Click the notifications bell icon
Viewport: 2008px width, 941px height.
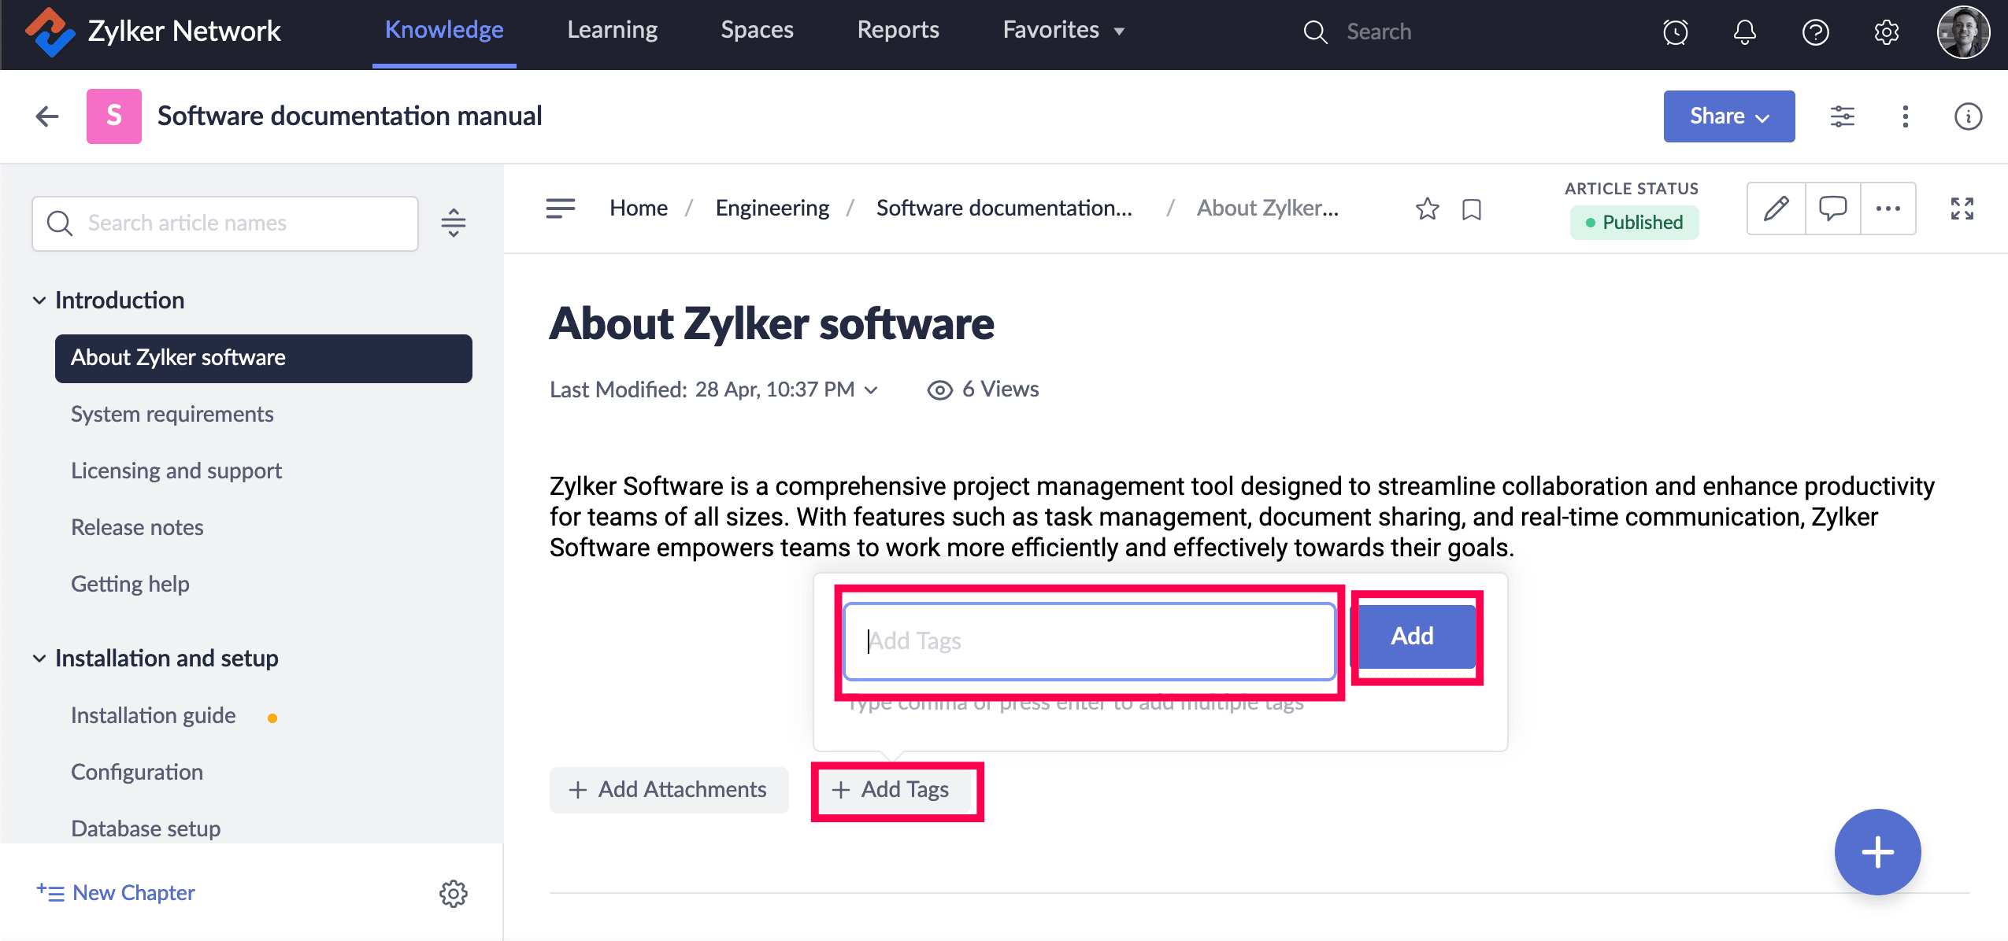(x=1744, y=32)
